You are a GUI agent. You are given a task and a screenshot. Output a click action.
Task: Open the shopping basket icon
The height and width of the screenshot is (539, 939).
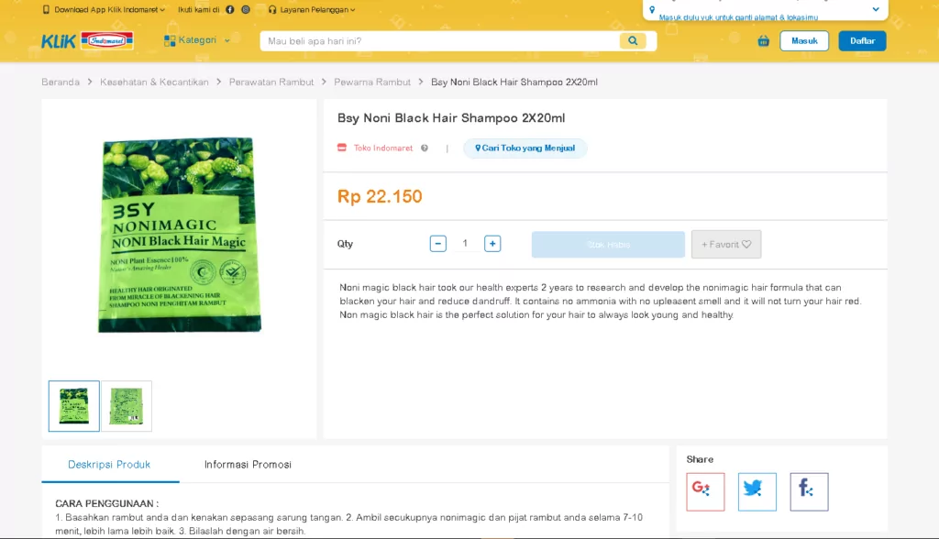point(763,40)
